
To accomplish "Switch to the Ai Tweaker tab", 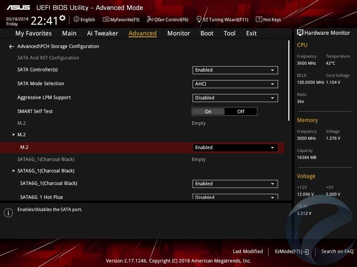I will 102,33.
